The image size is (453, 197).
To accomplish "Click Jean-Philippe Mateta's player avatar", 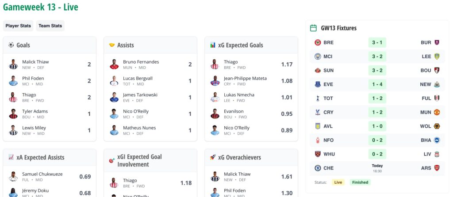I will point(215,81).
